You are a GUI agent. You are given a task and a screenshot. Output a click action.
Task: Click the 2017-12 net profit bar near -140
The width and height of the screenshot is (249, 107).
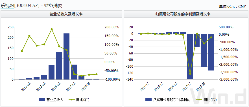pos(190,56)
